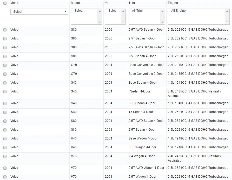This screenshot has height=180, width=232.
Task: Choose the Select option in Model list
Action: point(79,11)
